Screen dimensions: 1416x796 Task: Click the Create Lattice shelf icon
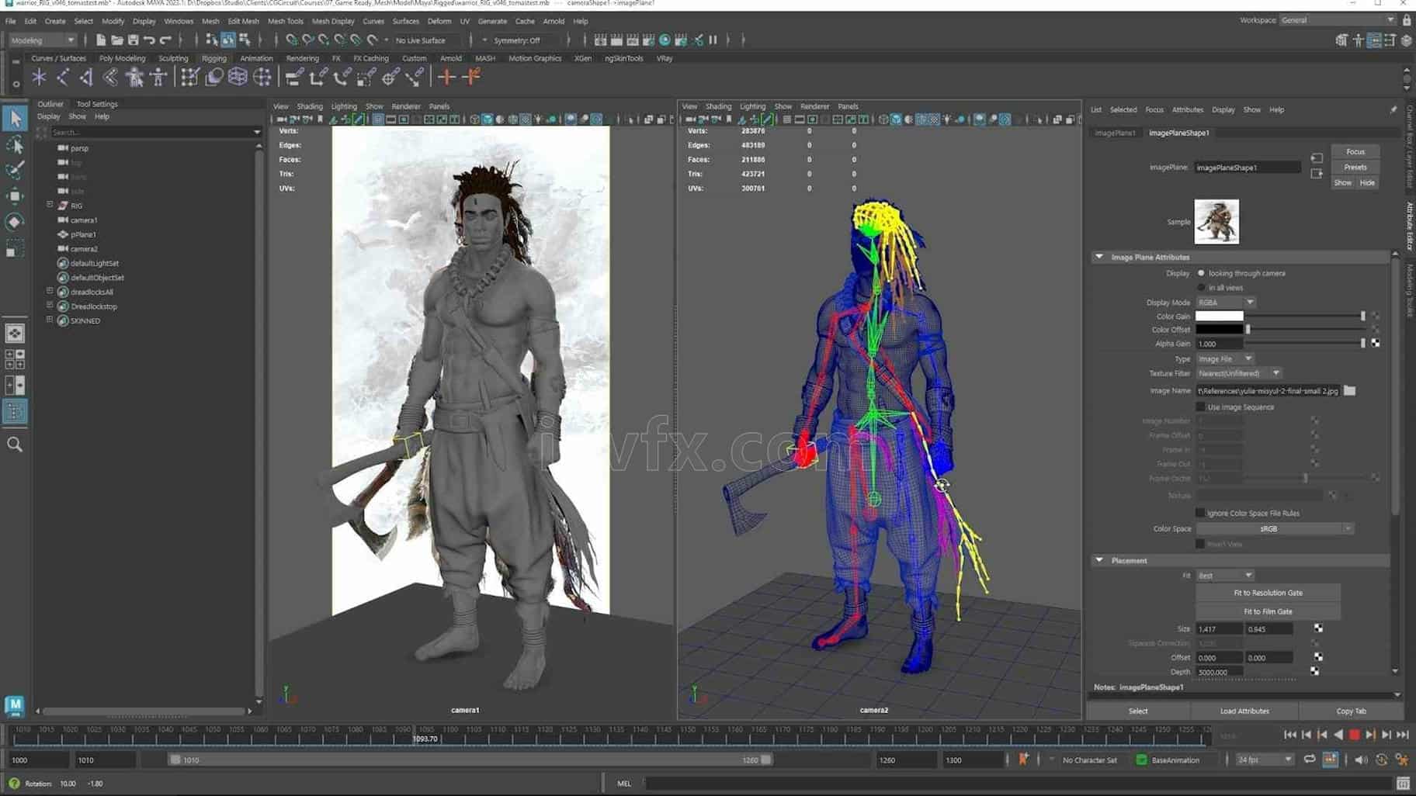pos(238,77)
